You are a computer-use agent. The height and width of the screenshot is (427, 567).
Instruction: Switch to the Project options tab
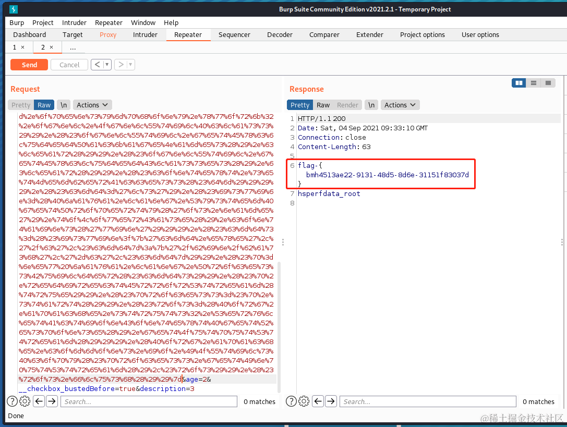coord(423,35)
